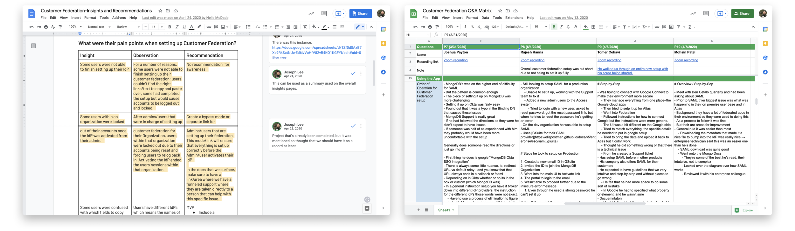The image size is (795, 231).
Task: Click the green Sheets Share button
Action: 742,13
